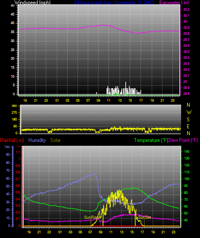Viewport: 200px width, 238px height.
Task: Click the SunSet marker label
Action: (144, 217)
